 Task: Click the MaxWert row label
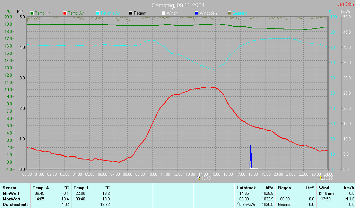click(x=11, y=199)
